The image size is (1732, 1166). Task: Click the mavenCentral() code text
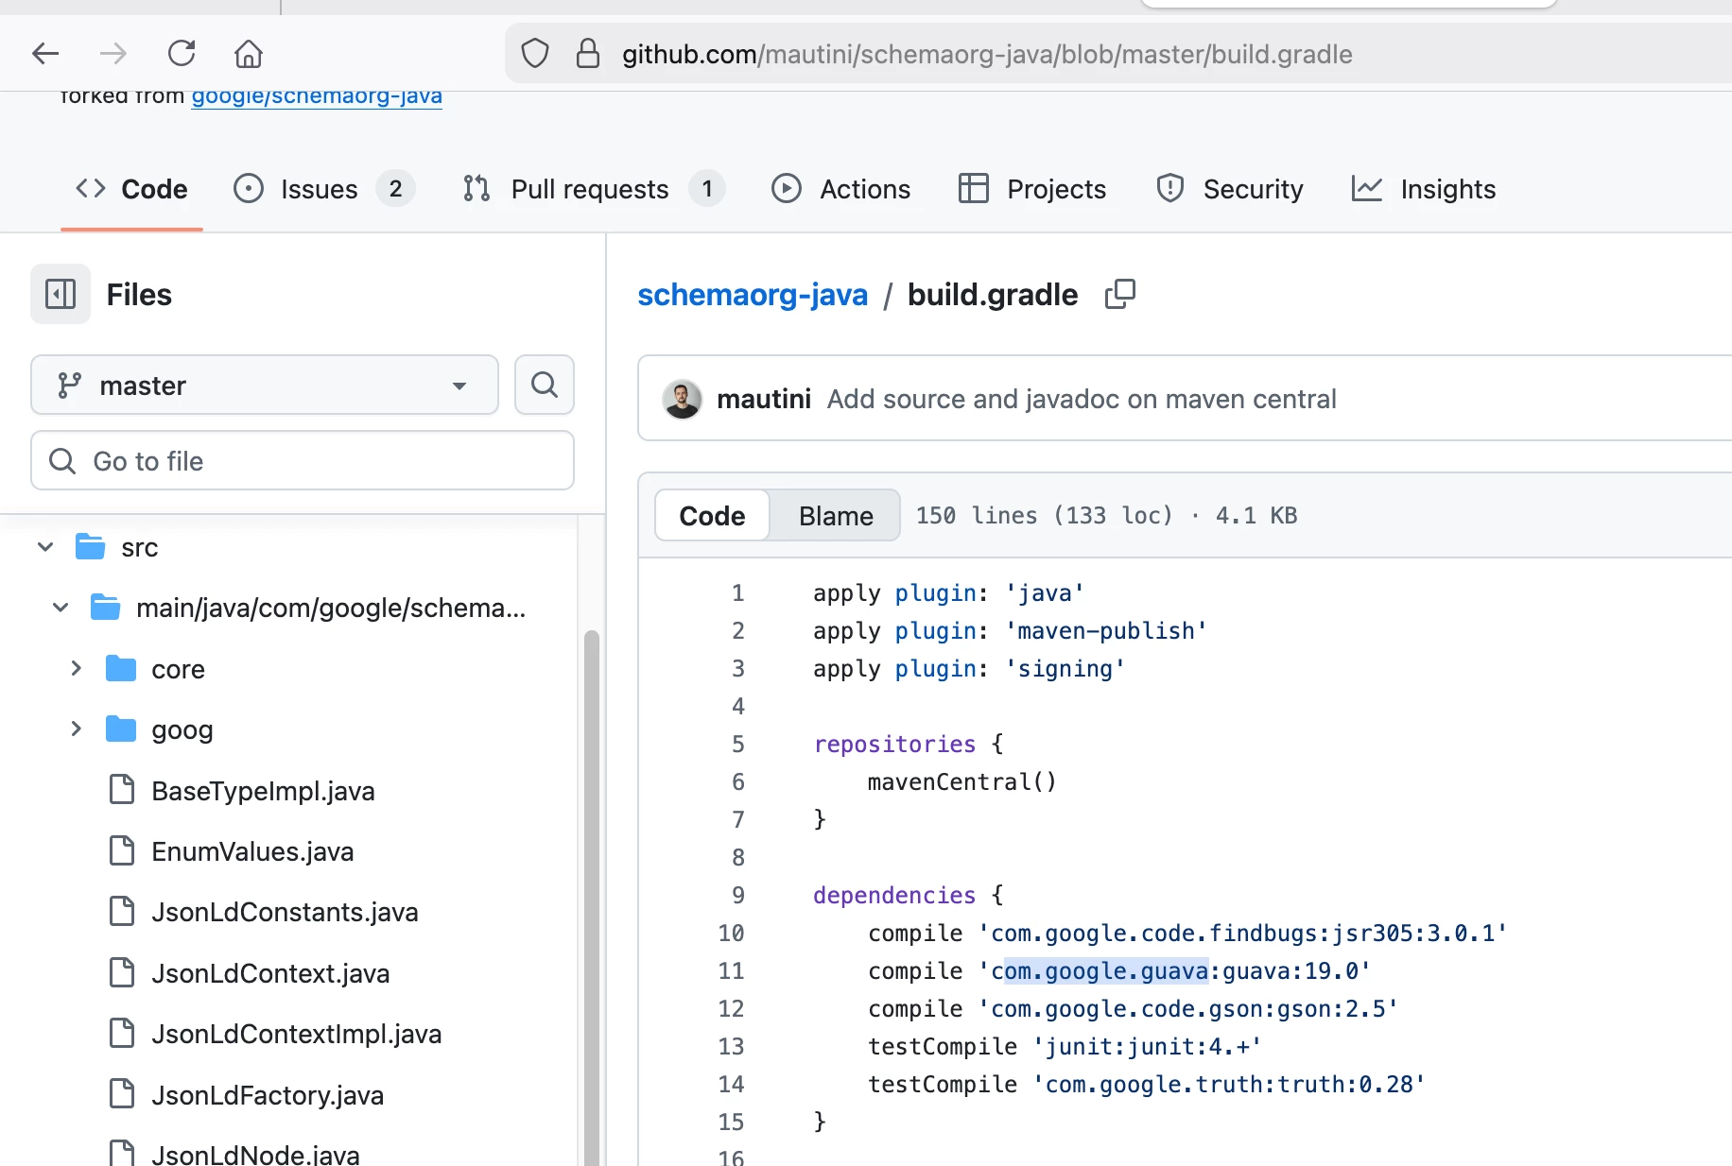[961, 782]
